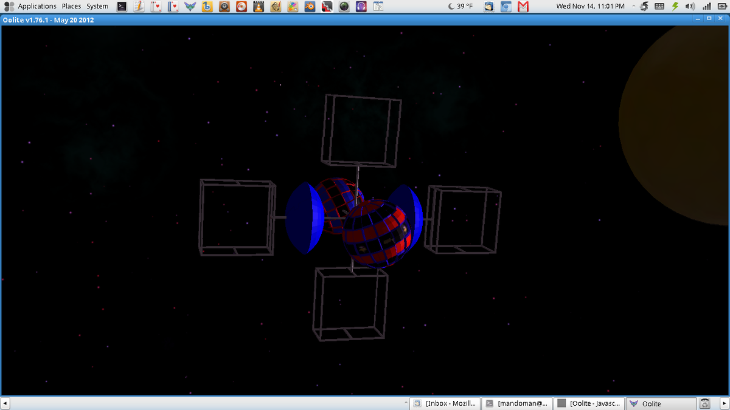This screenshot has width=730, height=410.
Task: Open the Gmail icon in the panel
Action: pos(523,7)
